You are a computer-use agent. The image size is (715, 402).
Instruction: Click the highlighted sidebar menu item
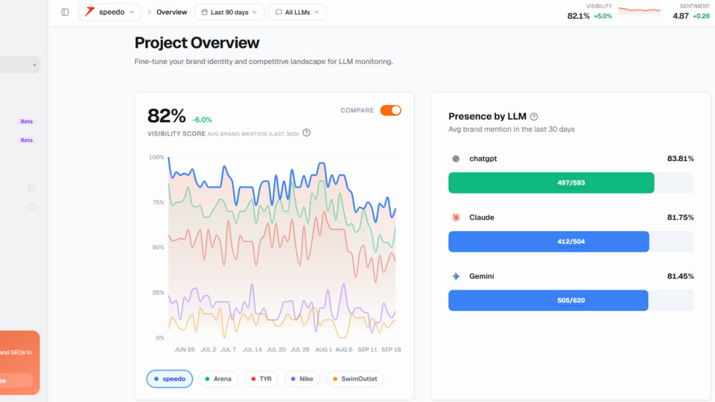click(19, 65)
